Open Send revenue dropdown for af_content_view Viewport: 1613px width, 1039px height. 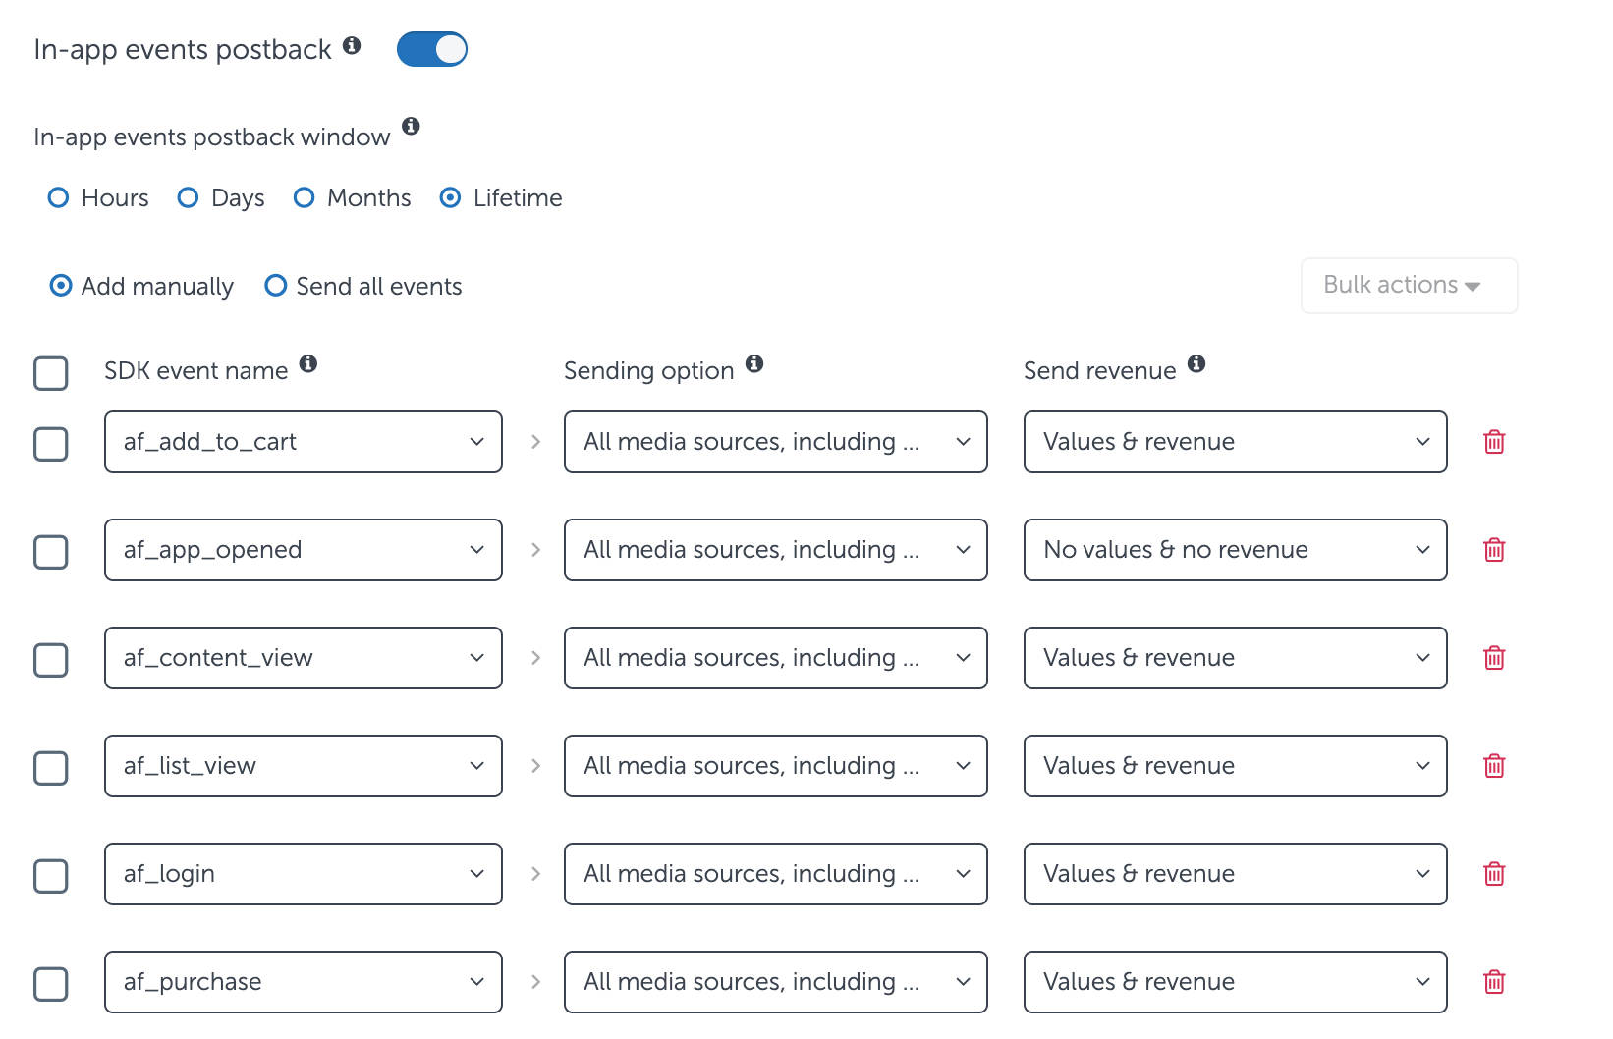(1236, 658)
